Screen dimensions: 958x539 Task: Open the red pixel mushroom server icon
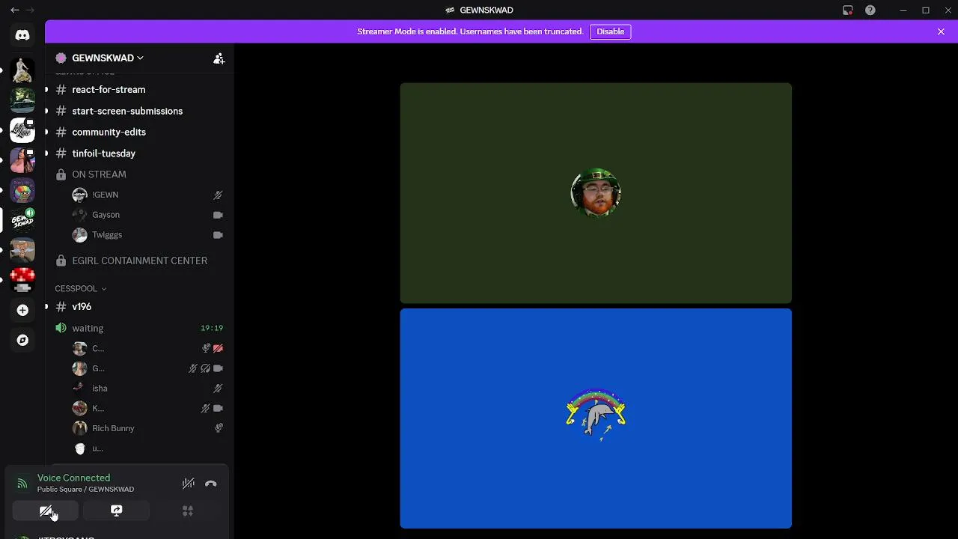coord(22,280)
